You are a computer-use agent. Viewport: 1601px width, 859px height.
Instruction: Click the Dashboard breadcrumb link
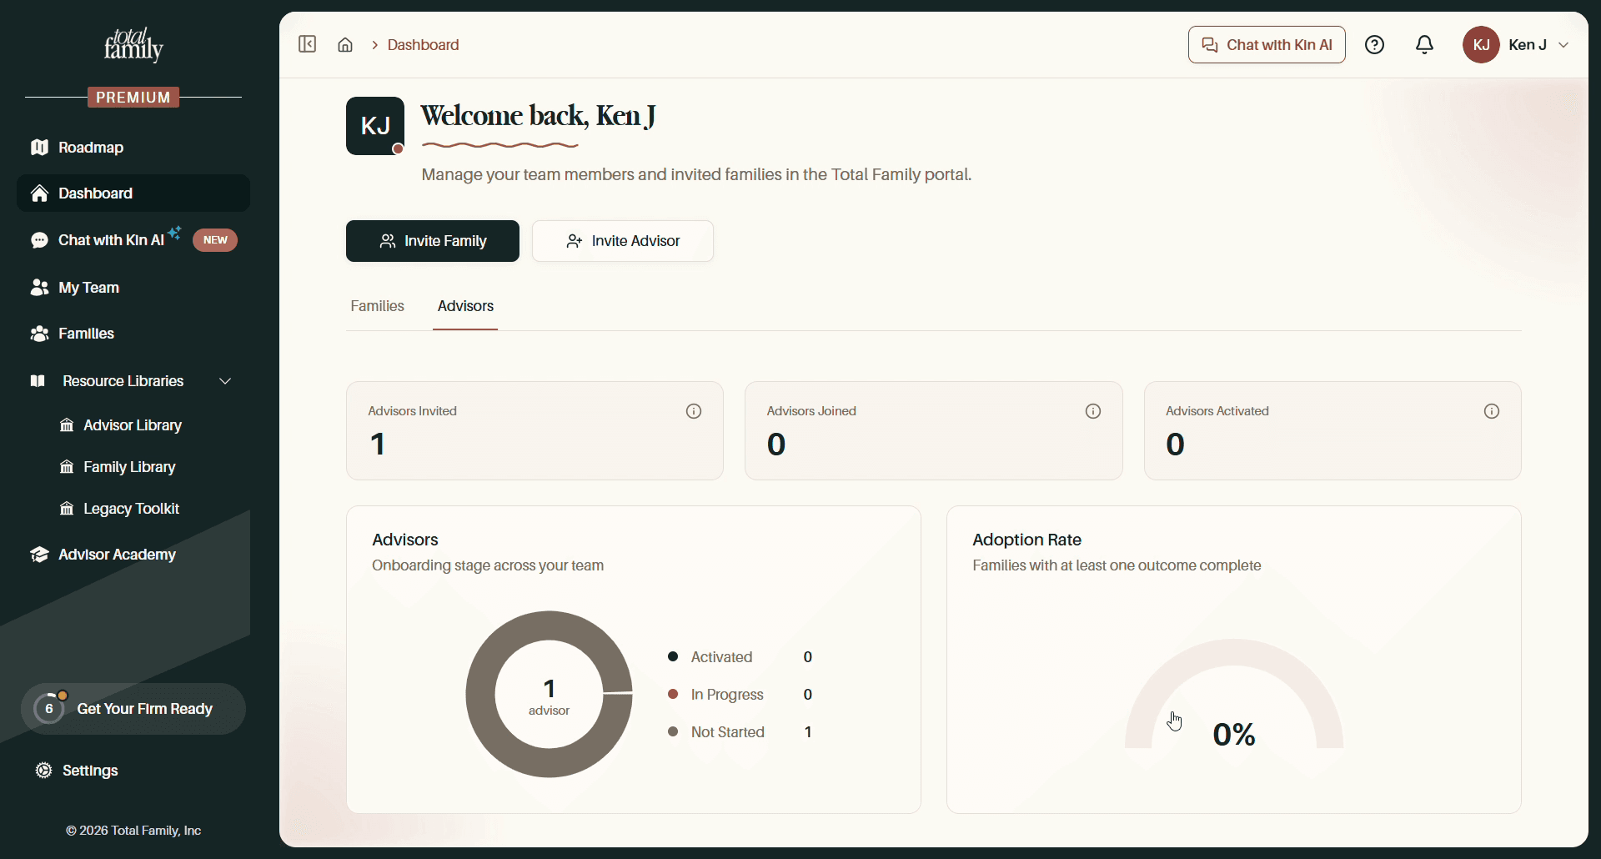point(423,45)
